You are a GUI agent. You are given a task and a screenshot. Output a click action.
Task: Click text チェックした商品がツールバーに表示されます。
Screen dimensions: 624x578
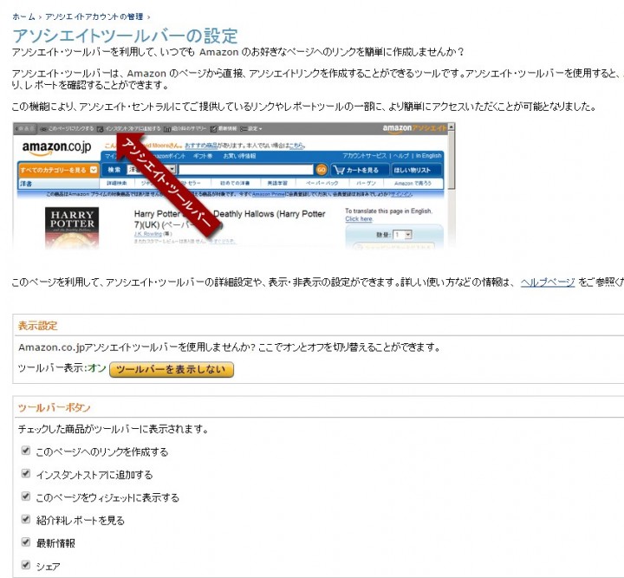[114, 429]
